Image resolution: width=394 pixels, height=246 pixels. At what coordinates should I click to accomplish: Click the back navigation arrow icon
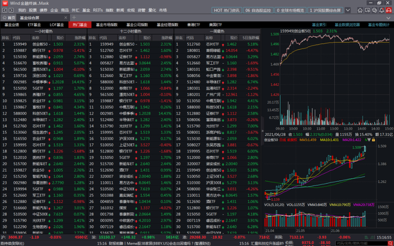[x=5, y=10]
